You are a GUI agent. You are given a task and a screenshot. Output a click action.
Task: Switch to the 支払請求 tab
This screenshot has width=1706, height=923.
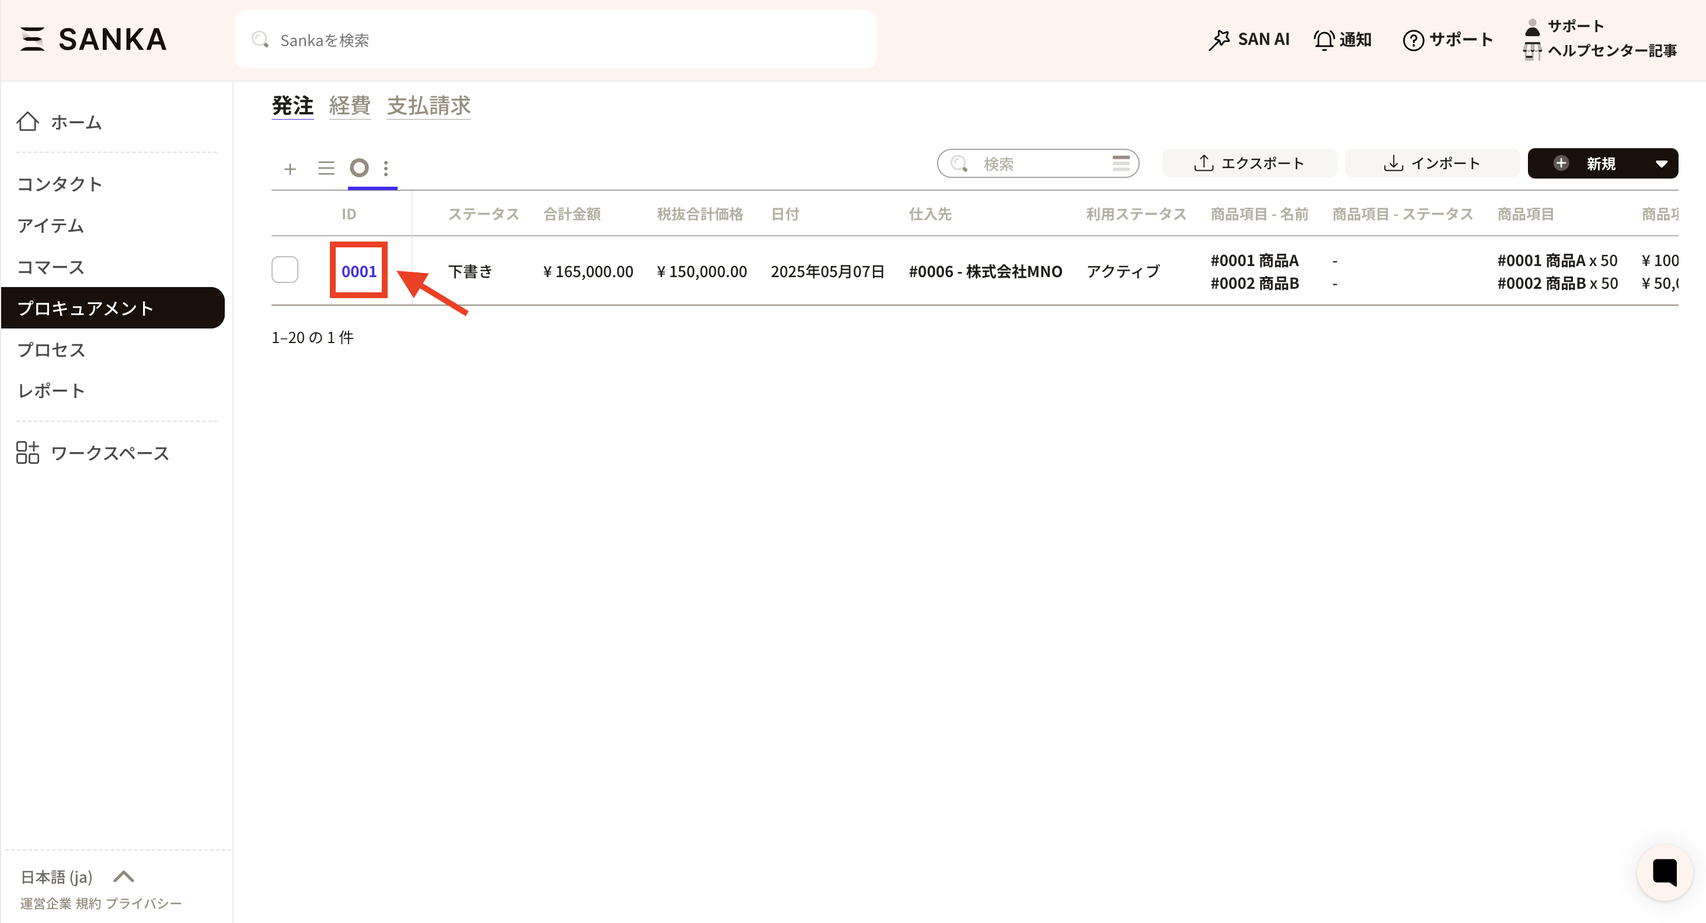point(429,106)
